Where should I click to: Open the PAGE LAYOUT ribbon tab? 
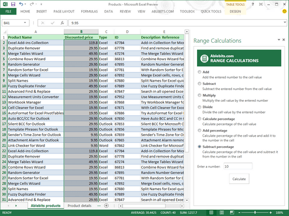[64, 11]
